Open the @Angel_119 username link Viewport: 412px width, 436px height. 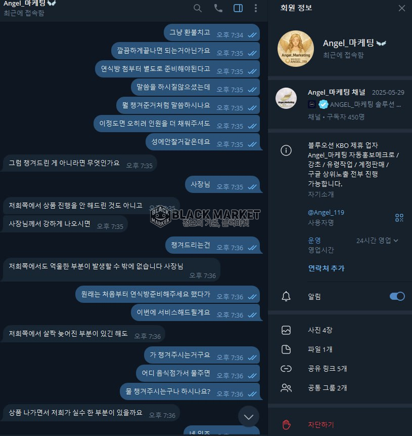[326, 213]
